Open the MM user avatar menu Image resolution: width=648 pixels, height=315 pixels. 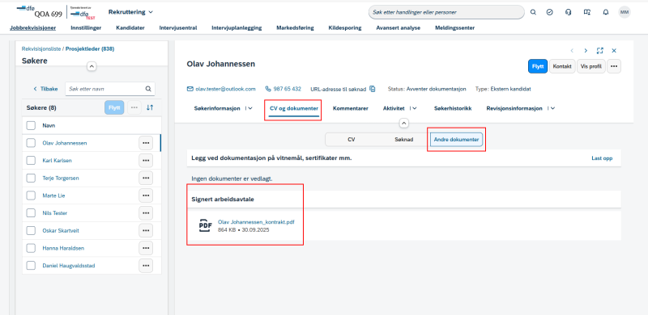[625, 12]
